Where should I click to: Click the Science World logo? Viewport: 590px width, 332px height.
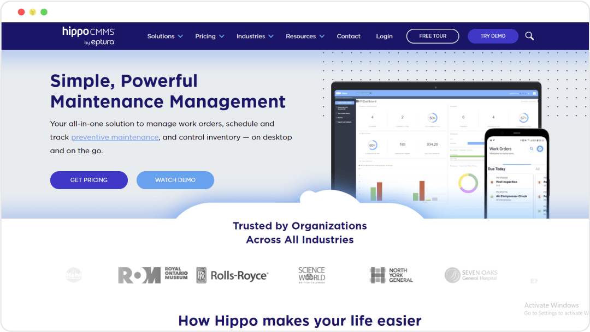click(311, 275)
